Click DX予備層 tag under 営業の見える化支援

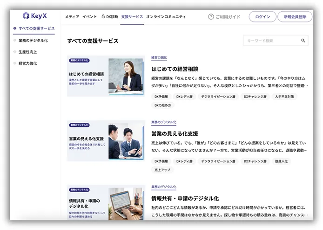click(x=161, y=161)
